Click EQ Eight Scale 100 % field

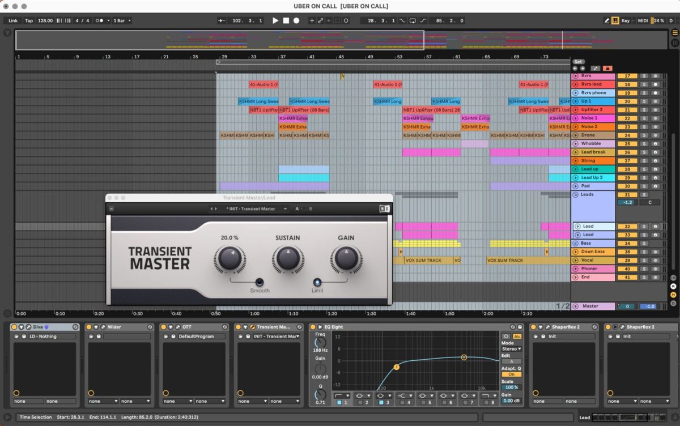(511, 387)
